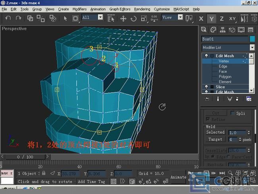Click the Box01 object color swatch

tap(252, 39)
